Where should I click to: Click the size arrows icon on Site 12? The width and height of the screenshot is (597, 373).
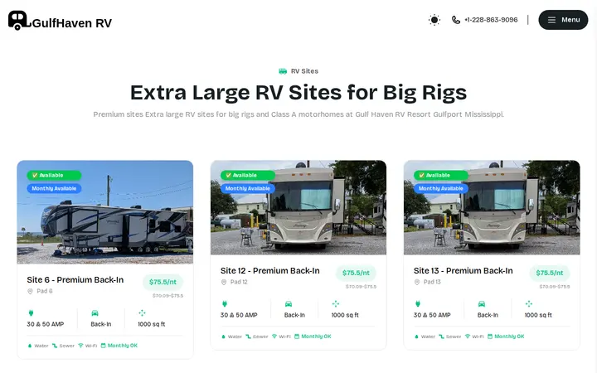pos(336,303)
